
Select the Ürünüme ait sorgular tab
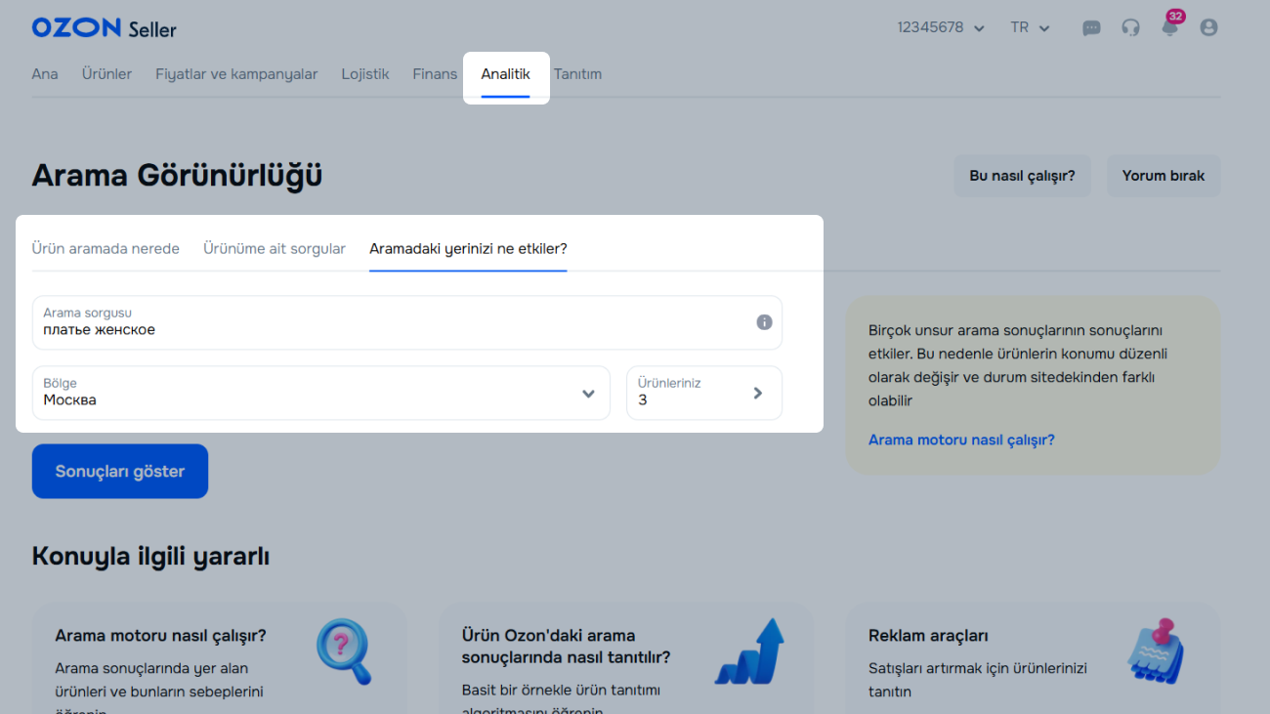[x=275, y=249]
